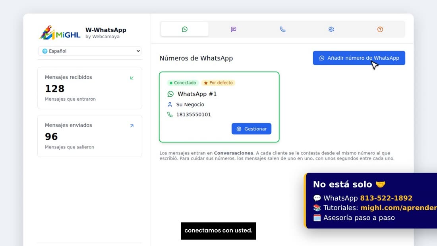
Task: Click the W-WhatsApp app title
Action: 106,30
